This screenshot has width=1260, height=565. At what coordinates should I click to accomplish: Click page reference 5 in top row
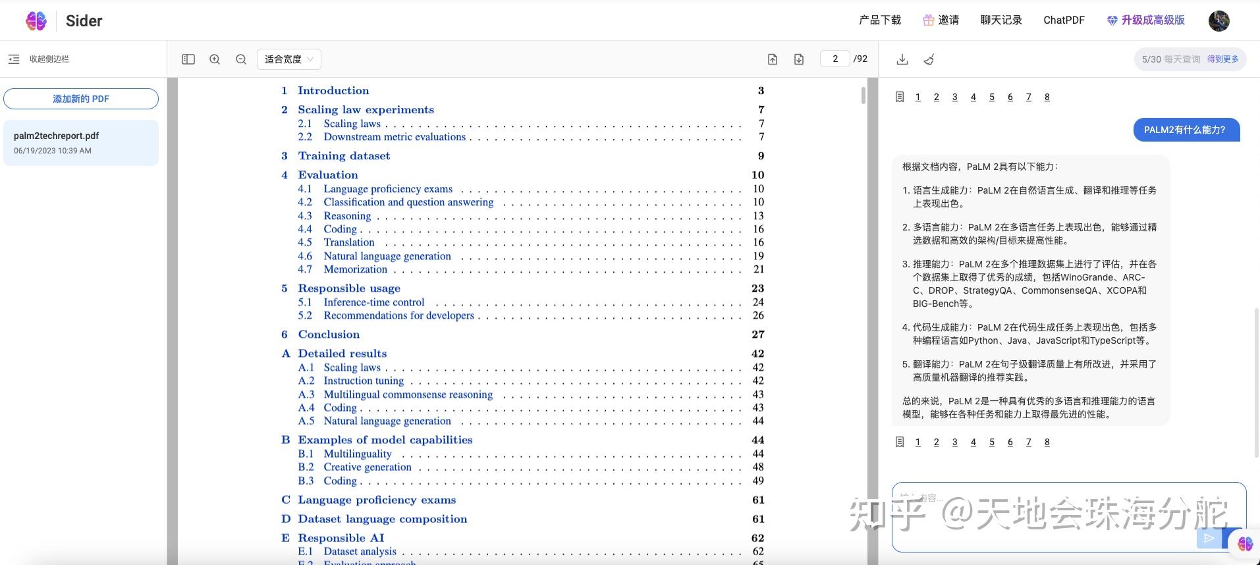point(992,97)
